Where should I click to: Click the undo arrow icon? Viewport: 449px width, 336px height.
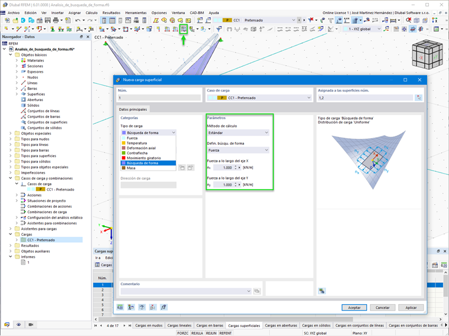click(78, 20)
